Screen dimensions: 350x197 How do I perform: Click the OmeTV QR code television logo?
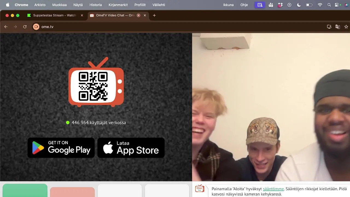[x=96, y=82]
